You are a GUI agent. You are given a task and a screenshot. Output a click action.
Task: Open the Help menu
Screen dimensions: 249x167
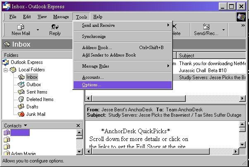pyautogui.click(x=98, y=16)
